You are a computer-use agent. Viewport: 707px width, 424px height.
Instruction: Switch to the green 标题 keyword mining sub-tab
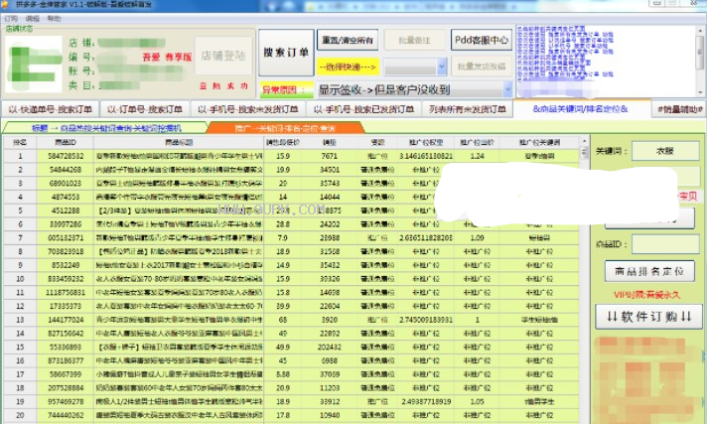click(x=106, y=128)
